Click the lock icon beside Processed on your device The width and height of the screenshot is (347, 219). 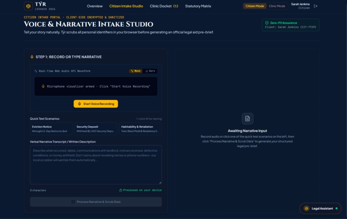click(121, 190)
